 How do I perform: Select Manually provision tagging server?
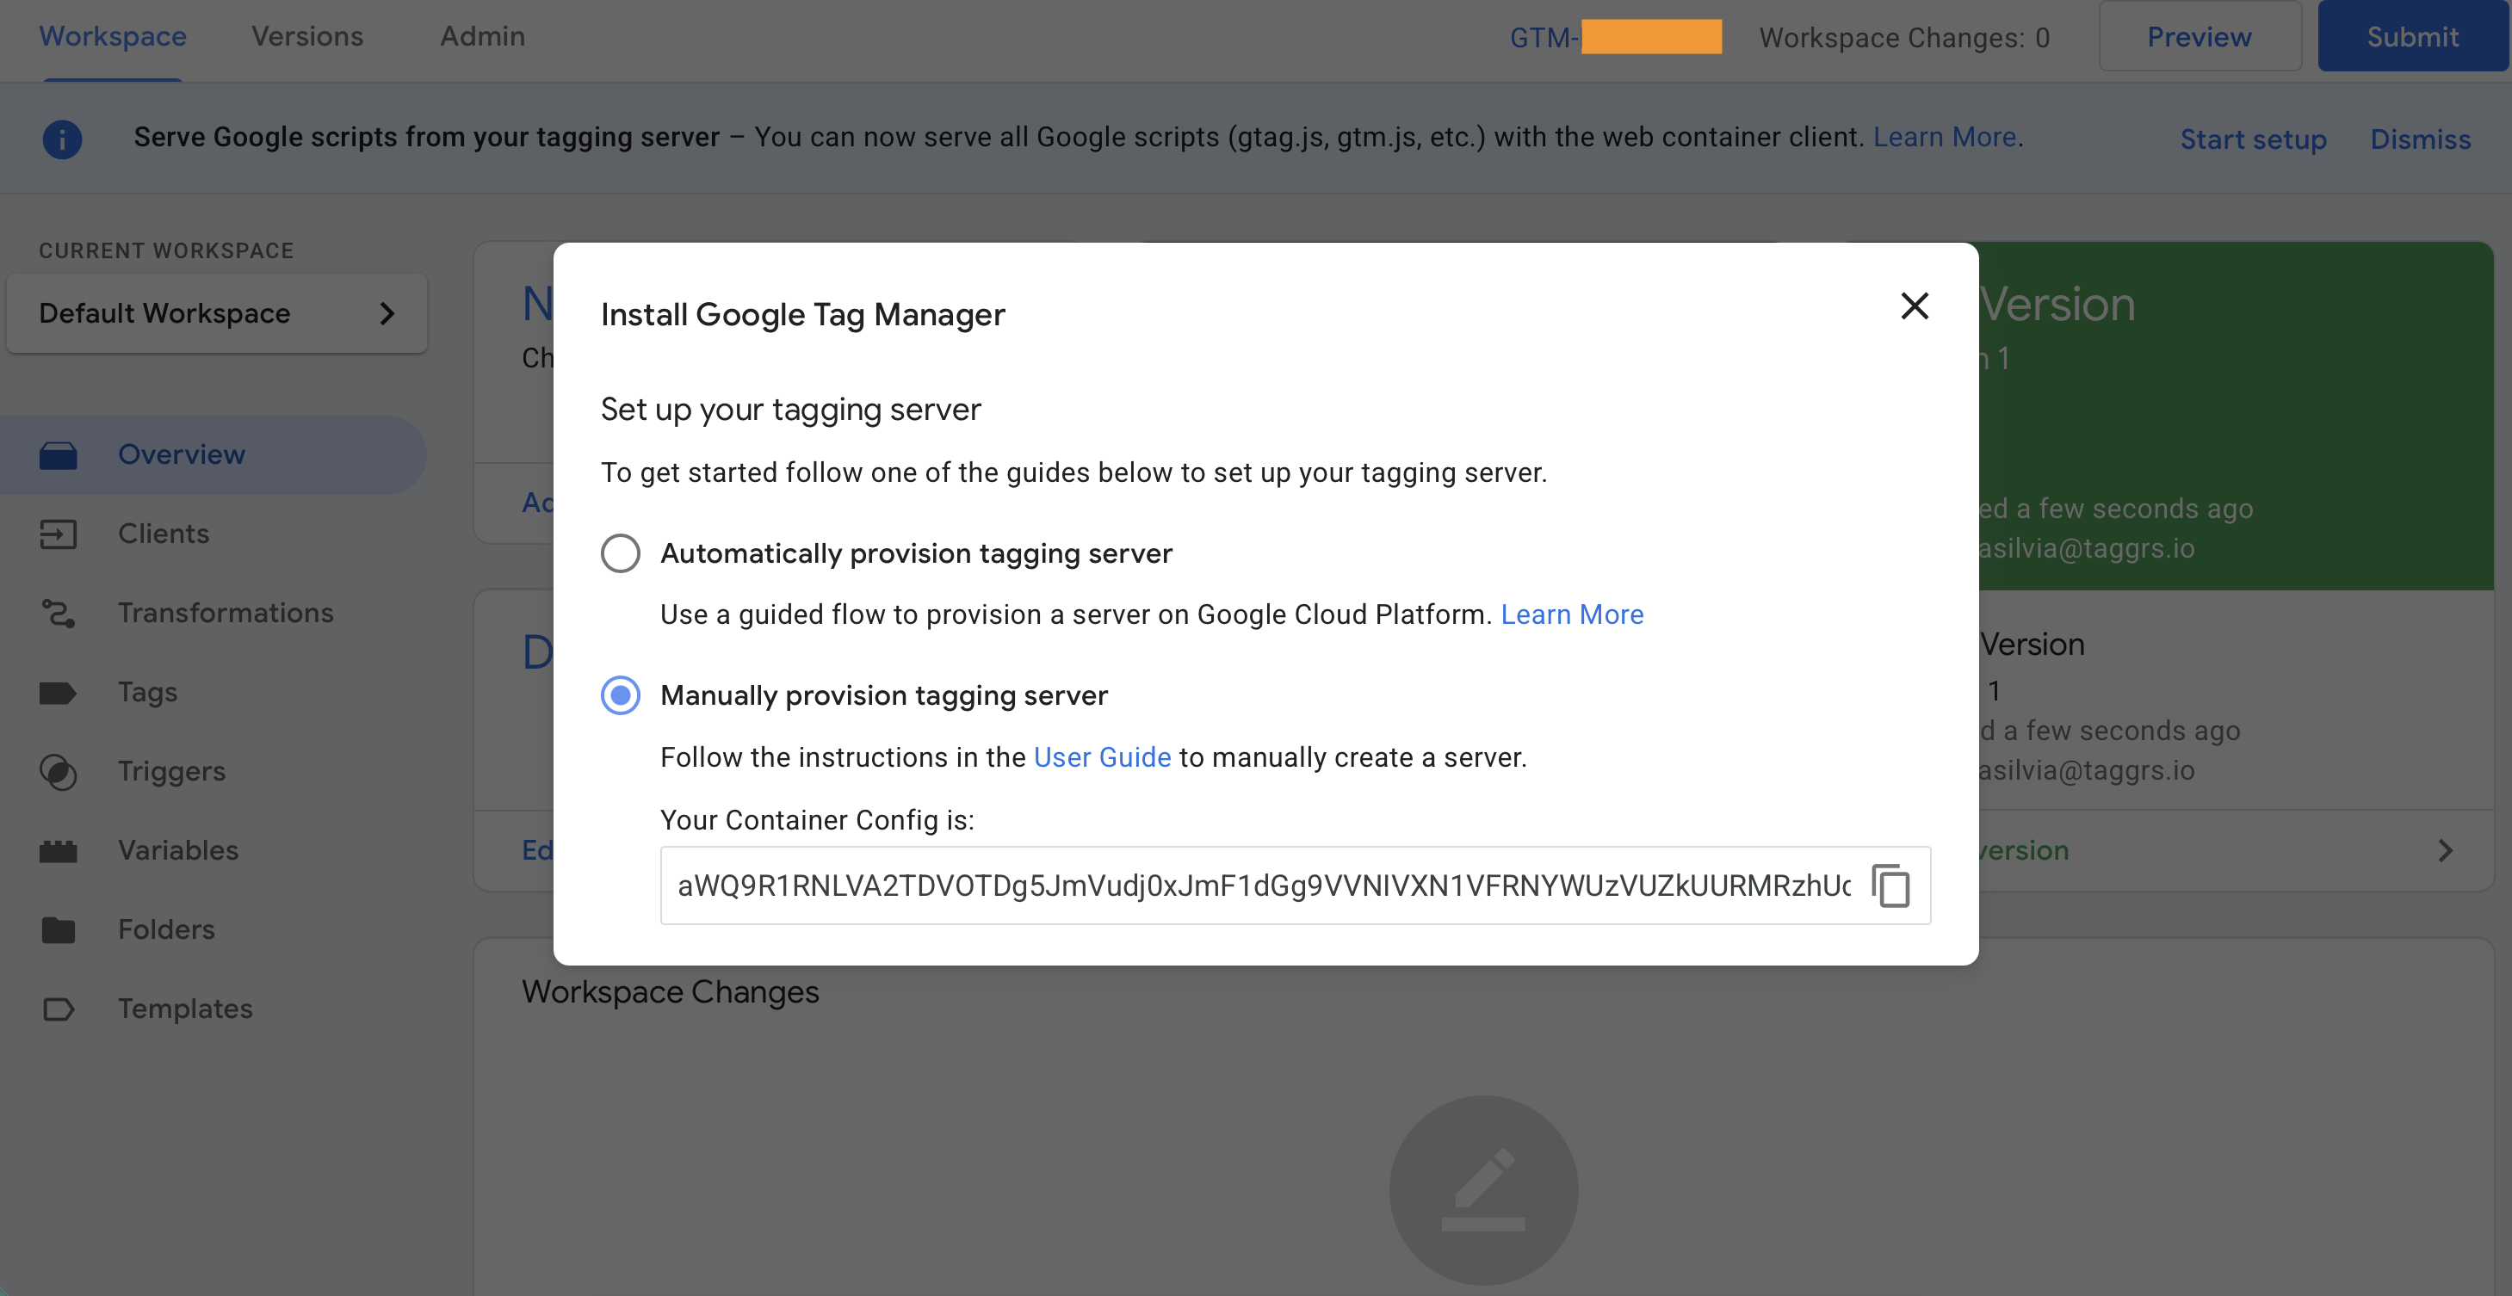[620, 695]
